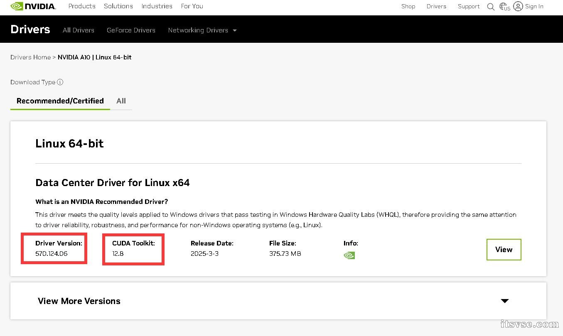Go to Shop link

(408, 6)
